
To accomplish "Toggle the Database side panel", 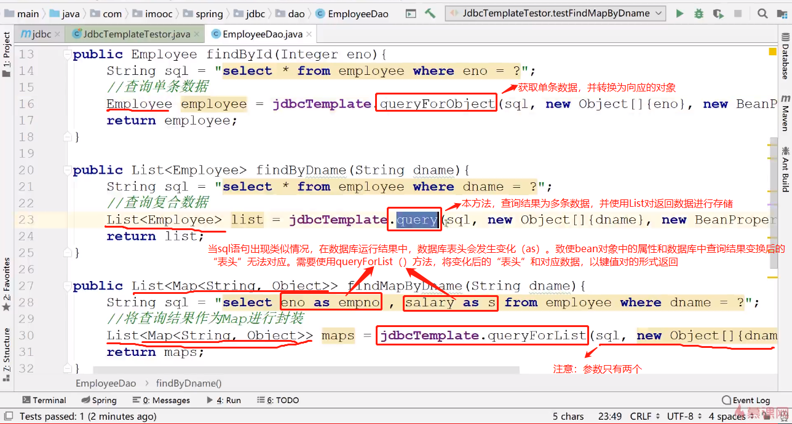I will pyautogui.click(x=785, y=56).
